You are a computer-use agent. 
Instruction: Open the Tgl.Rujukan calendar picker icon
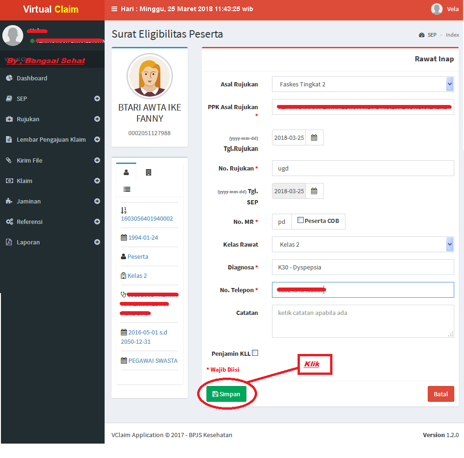tap(314, 137)
